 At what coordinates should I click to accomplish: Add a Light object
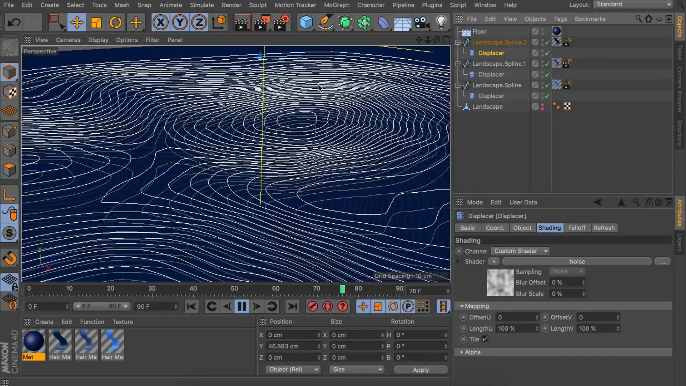coord(442,23)
